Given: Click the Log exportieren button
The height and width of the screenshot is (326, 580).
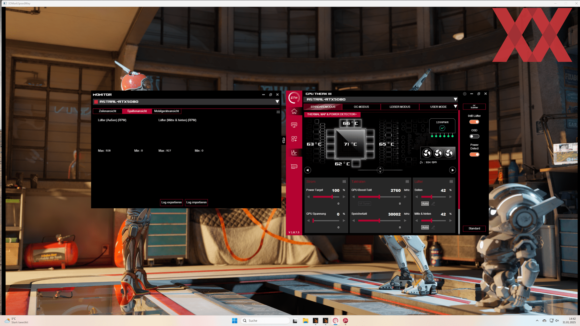Looking at the screenshot, I should (x=171, y=203).
